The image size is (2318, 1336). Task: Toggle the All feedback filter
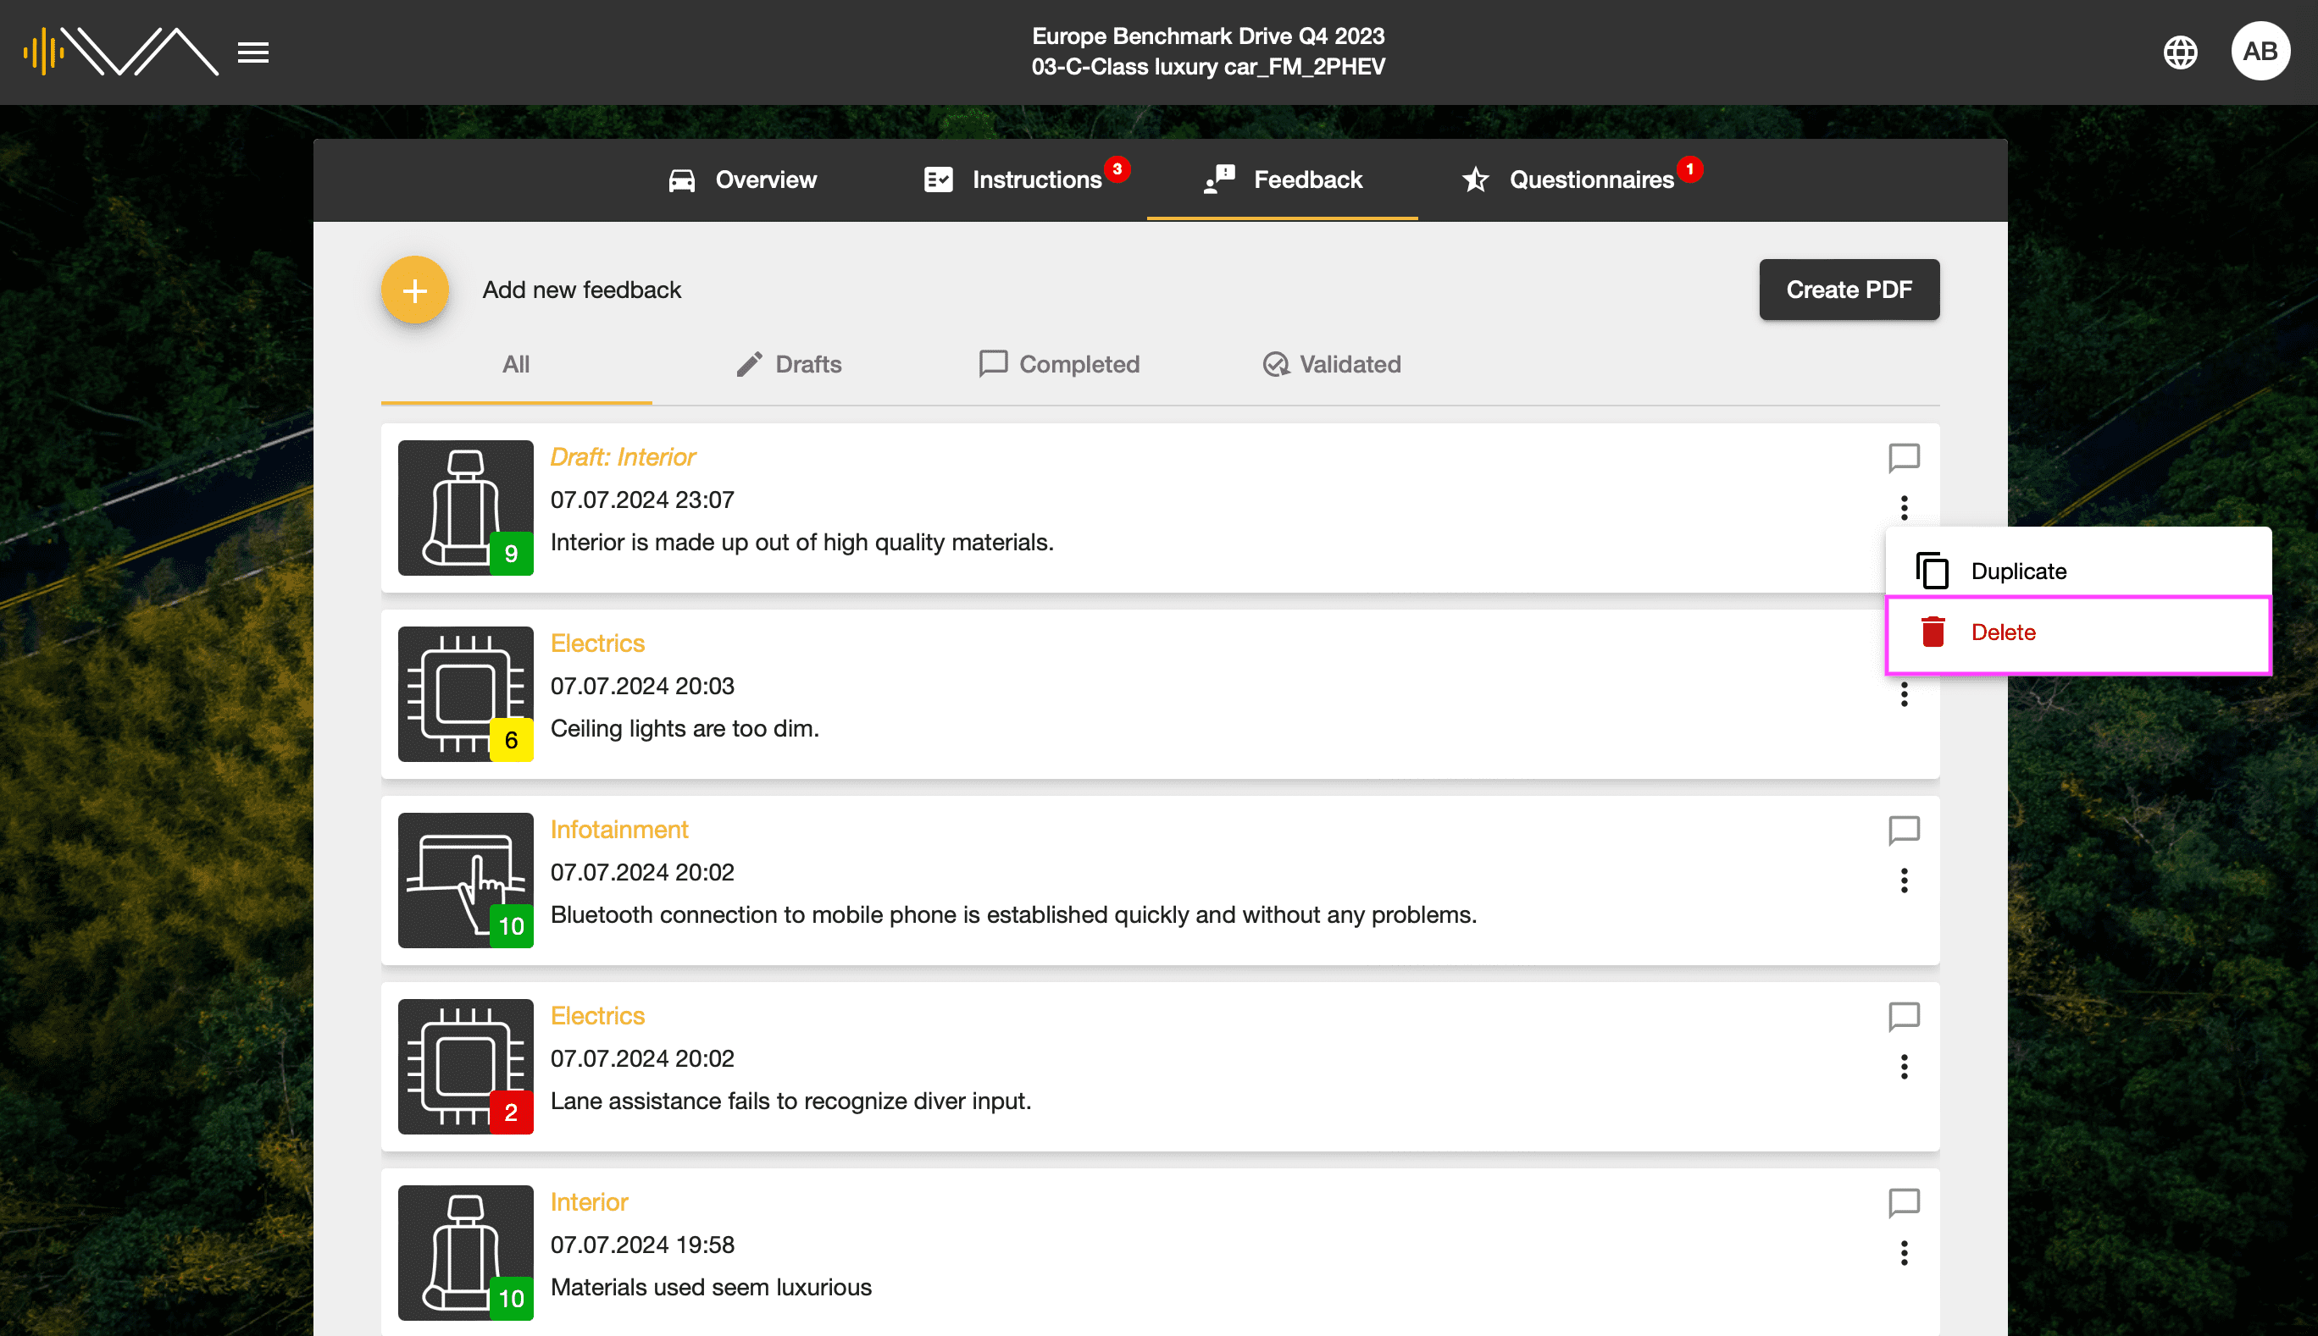pos(516,364)
